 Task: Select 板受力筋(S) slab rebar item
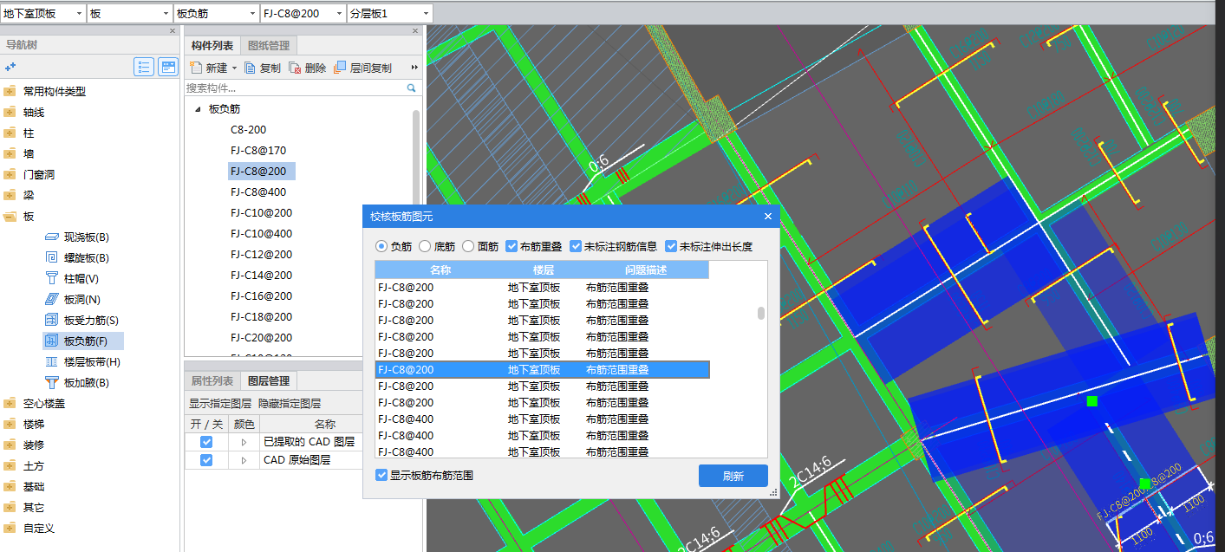[81, 321]
